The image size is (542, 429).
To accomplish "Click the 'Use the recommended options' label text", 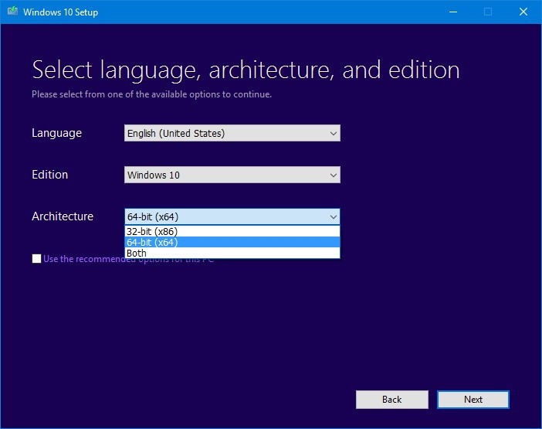I will pos(128,259).
